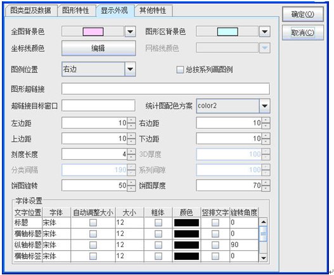This screenshot has width=334, height=275.
Task: Tick 自动调整大小 checkbox for 标题 row
Action: [x=93, y=223]
